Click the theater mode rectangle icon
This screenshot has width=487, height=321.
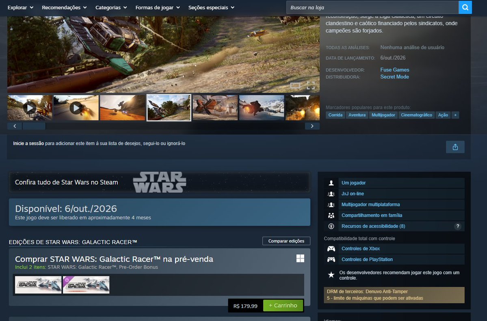(295, 85)
